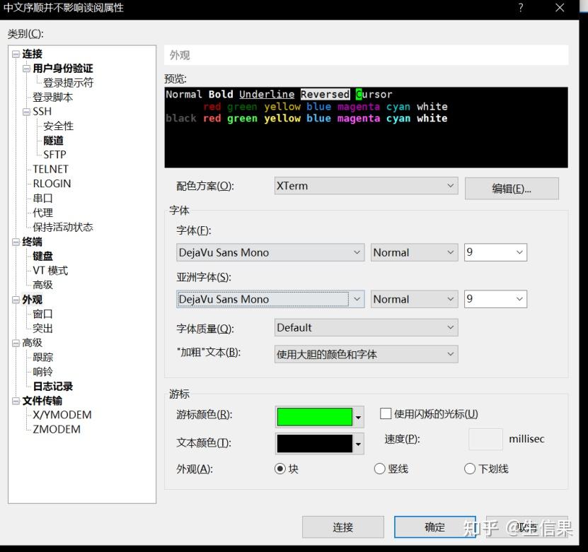588x552 pixels.
Task: Select the 竖线 cursor appearance radio
Action: [x=379, y=469]
